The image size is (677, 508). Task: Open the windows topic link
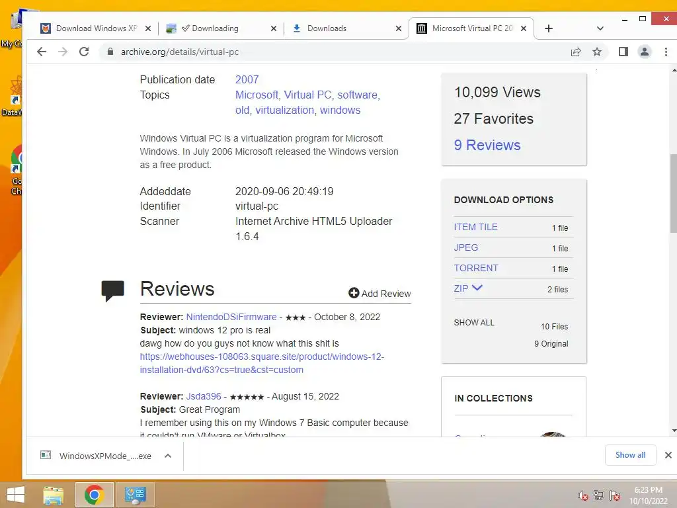(x=340, y=110)
